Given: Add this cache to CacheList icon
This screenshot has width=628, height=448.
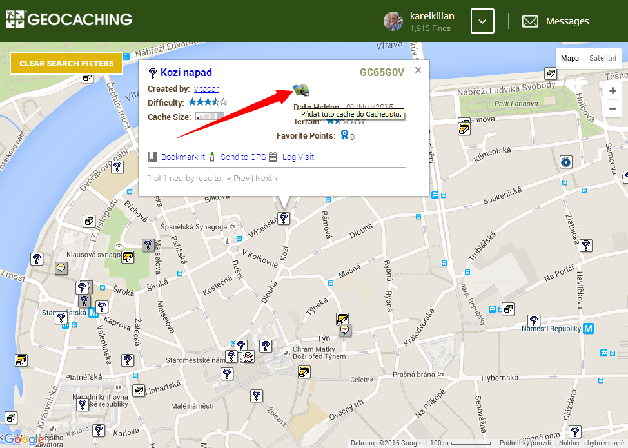Looking at the screenshot, I should [301, 90].
